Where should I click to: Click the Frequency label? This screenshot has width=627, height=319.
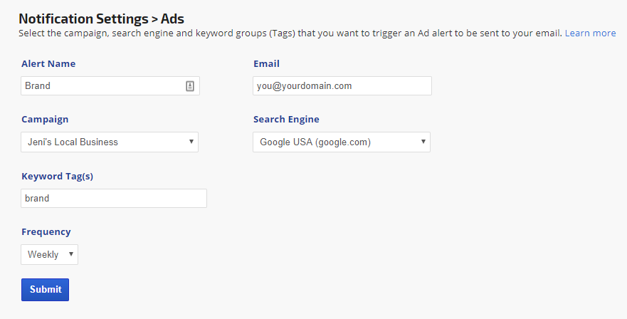46,231
